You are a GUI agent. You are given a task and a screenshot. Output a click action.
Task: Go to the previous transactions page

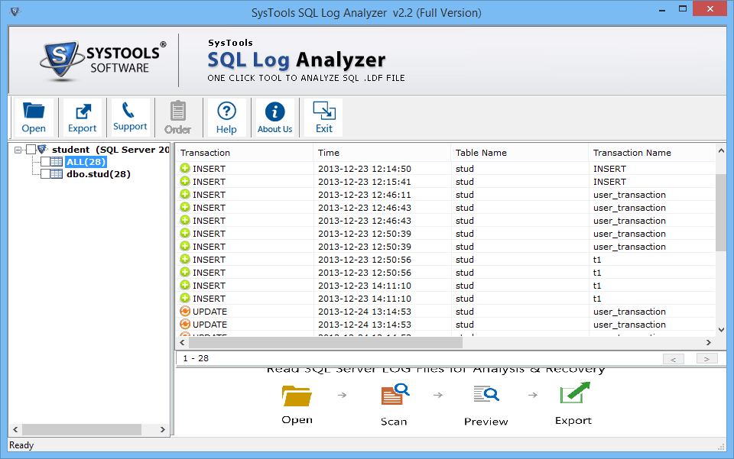tap(674, 358)
